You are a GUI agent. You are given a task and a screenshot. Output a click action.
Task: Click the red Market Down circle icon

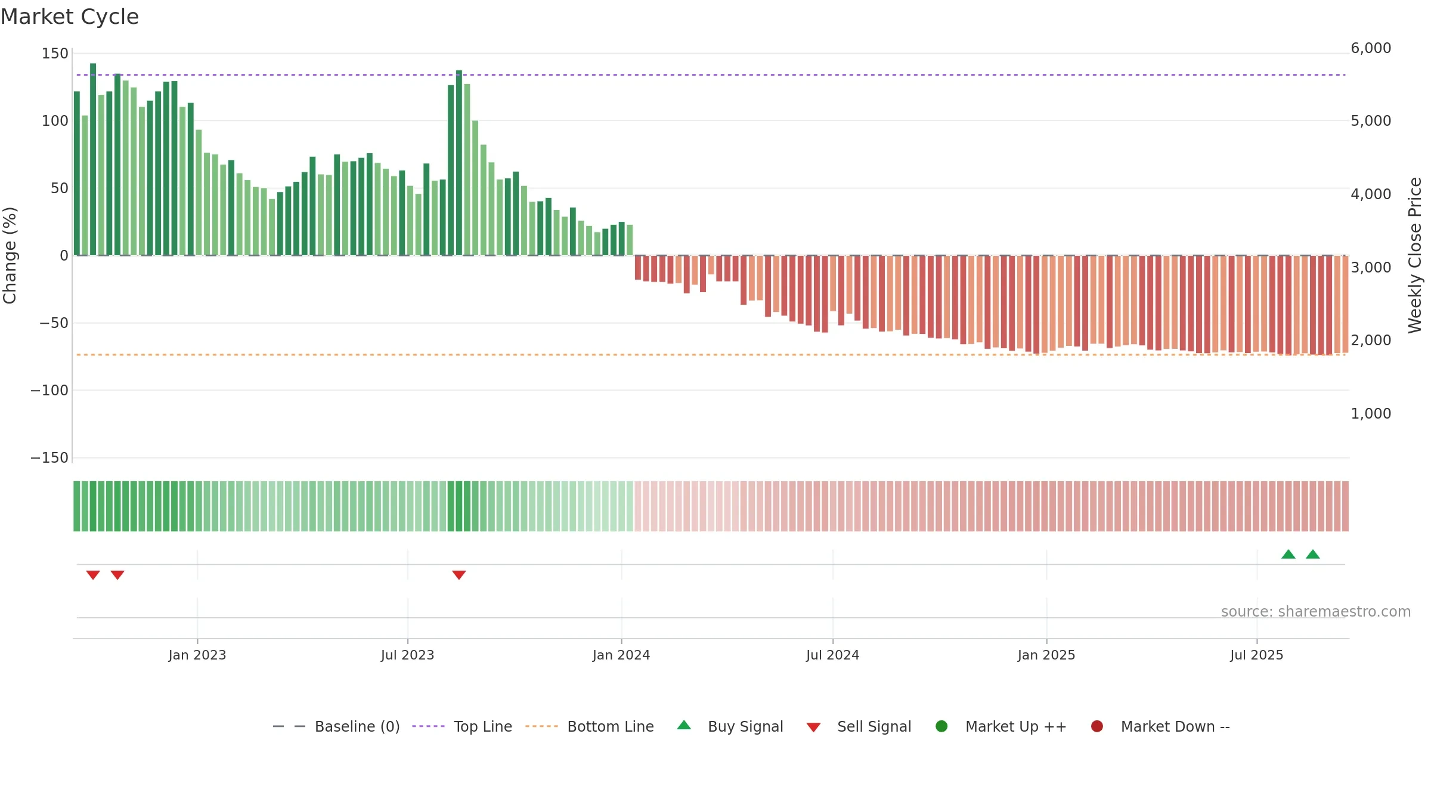coord(1097,726)
